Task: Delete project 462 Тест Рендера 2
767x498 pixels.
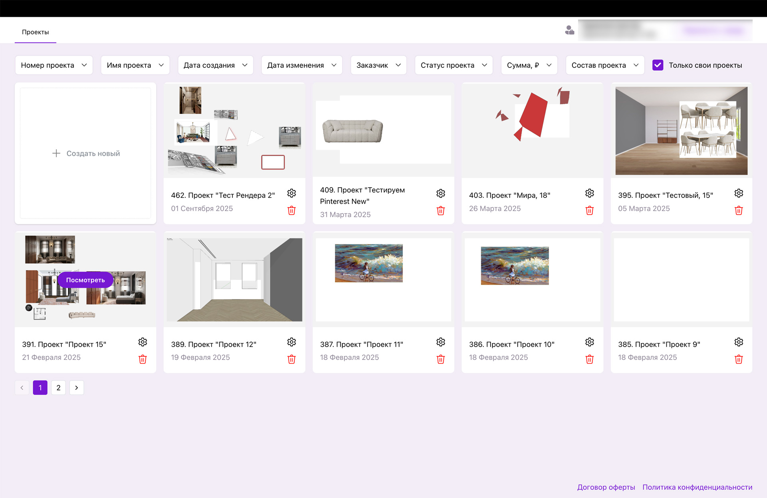Action: tap(292, 210)
